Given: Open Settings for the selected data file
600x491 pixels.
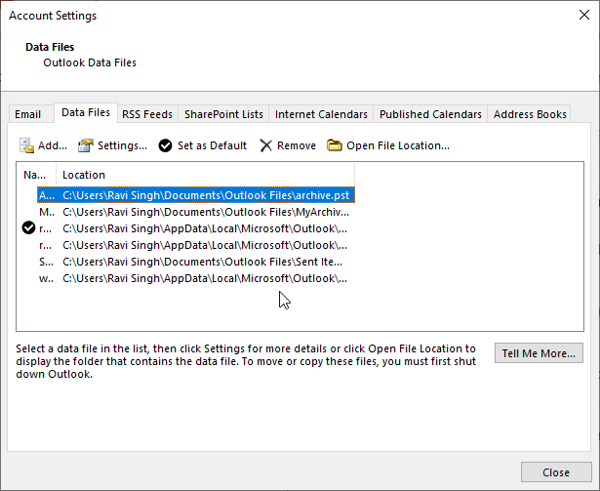Looking at the screenshot, I should coord(112,145).
